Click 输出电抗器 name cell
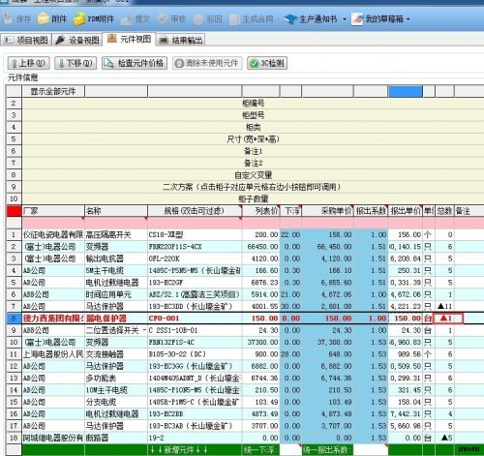The image size is (484, 456). (x=116, y=258)
